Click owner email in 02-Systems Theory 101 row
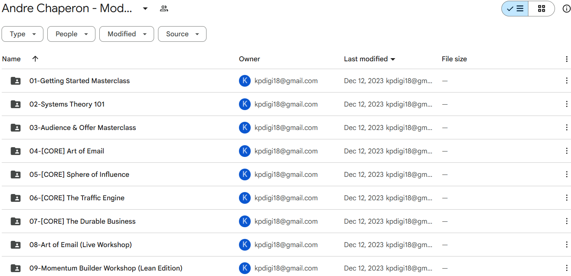This screenshot has width=571, height=276. coord(286,104)
